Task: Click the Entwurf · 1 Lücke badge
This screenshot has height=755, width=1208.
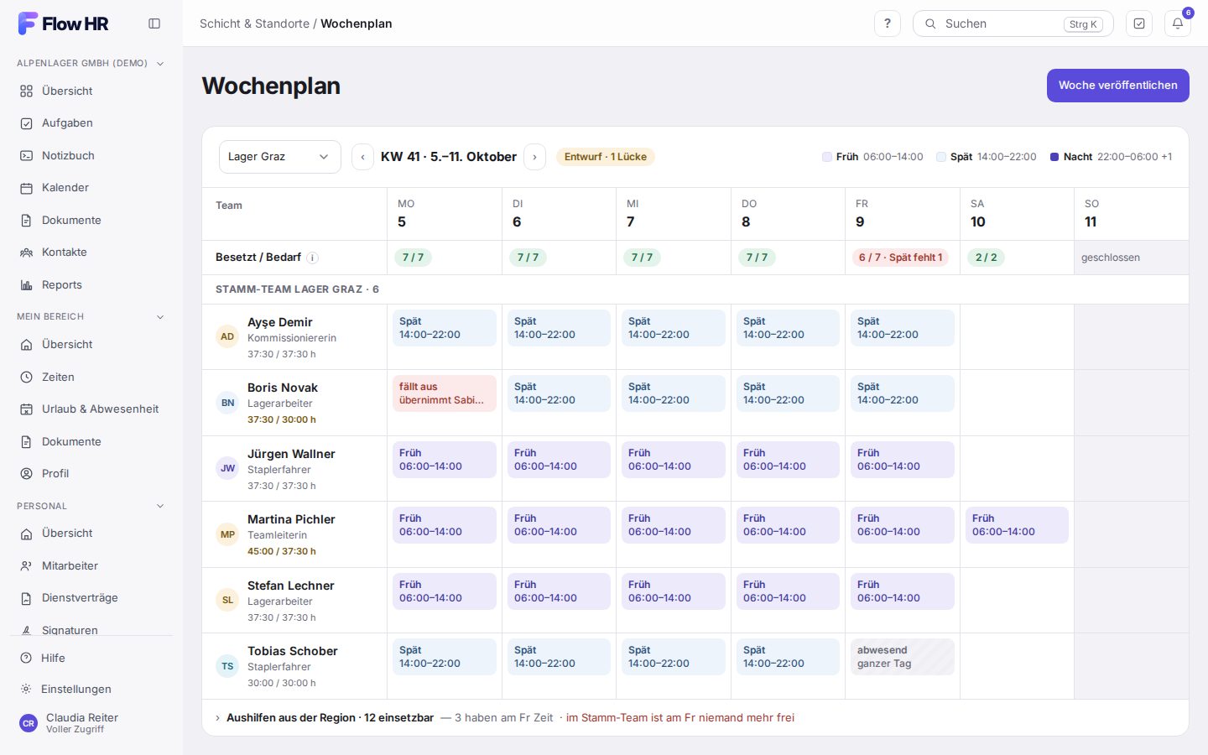Action: 606,157
